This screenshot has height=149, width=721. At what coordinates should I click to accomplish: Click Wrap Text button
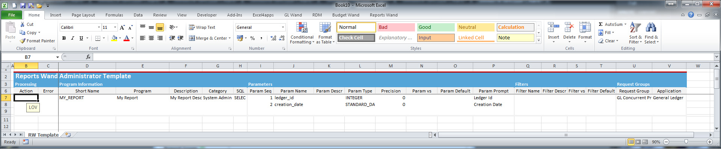pos(202,27)
